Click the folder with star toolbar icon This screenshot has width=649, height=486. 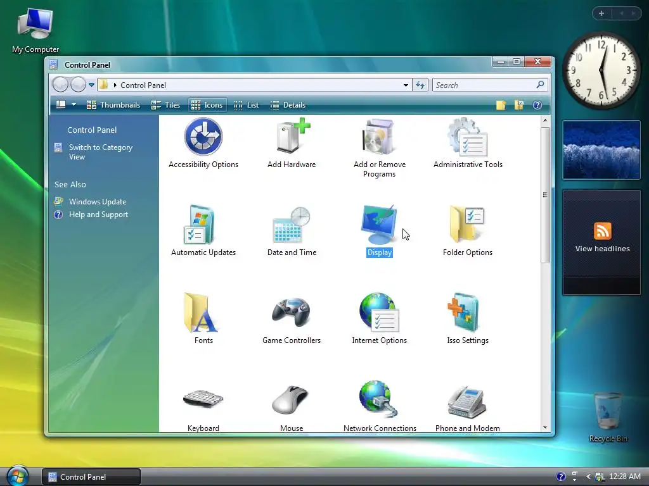point(501,105)
